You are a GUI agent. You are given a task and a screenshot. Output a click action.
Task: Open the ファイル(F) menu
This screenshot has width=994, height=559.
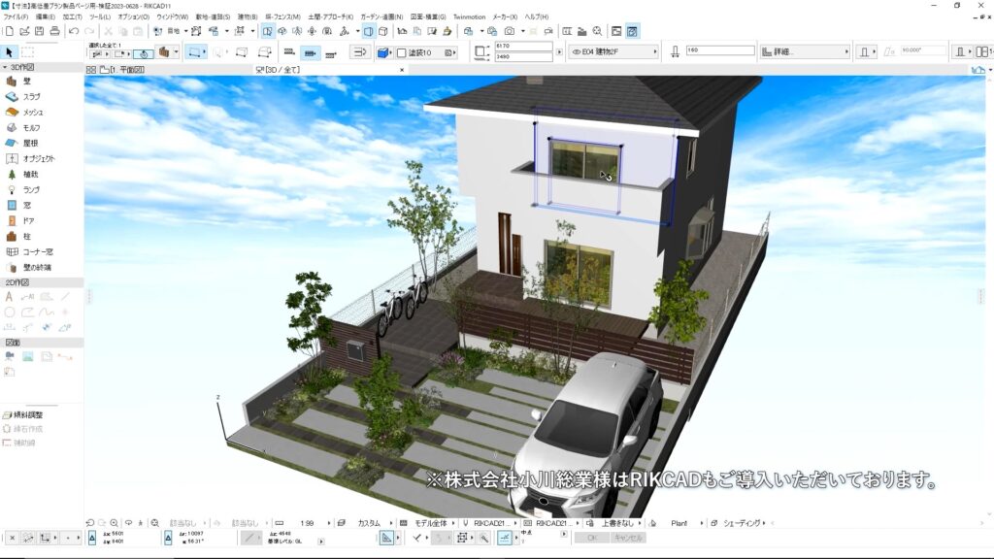coord(16,17)
